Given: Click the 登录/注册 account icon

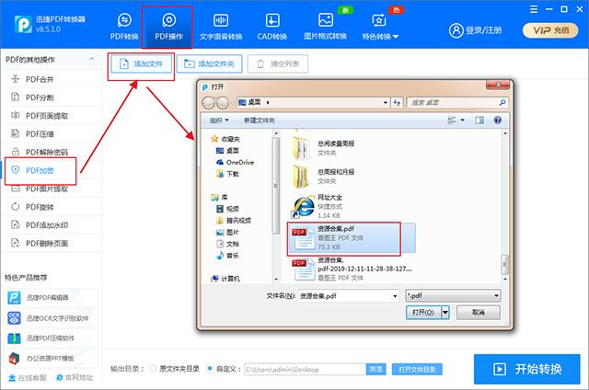Looking at the screenshot, I should (456, 30).
